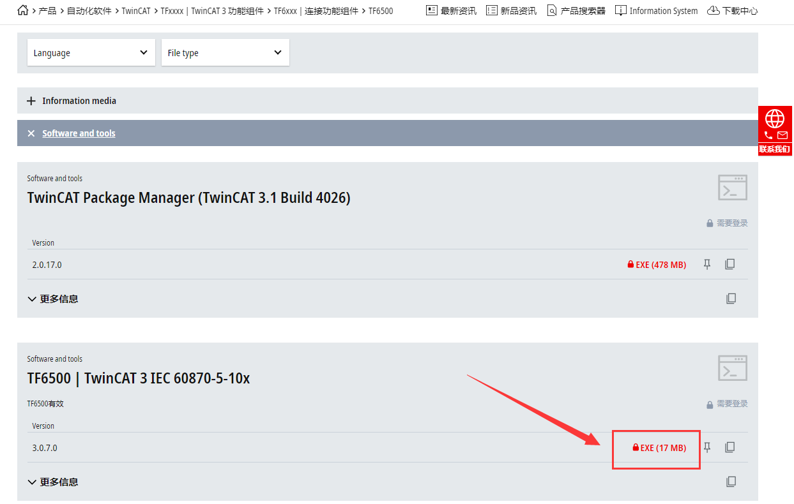The height and width of the screenshot is (504, 794).
Task: Click version text 3.0.7.0
Action: (x=45, y=448)
